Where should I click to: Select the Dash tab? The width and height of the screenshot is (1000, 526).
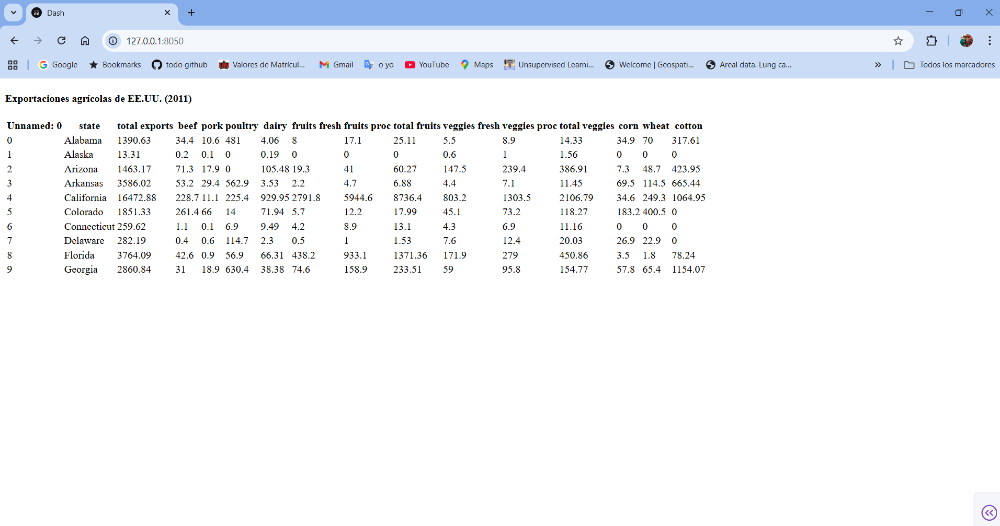coord(103,13)
